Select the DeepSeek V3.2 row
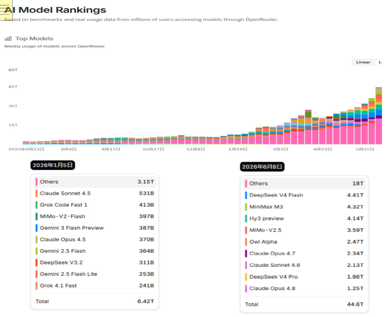This screenshot has width=388, height=317. click(x=95, y=262)
